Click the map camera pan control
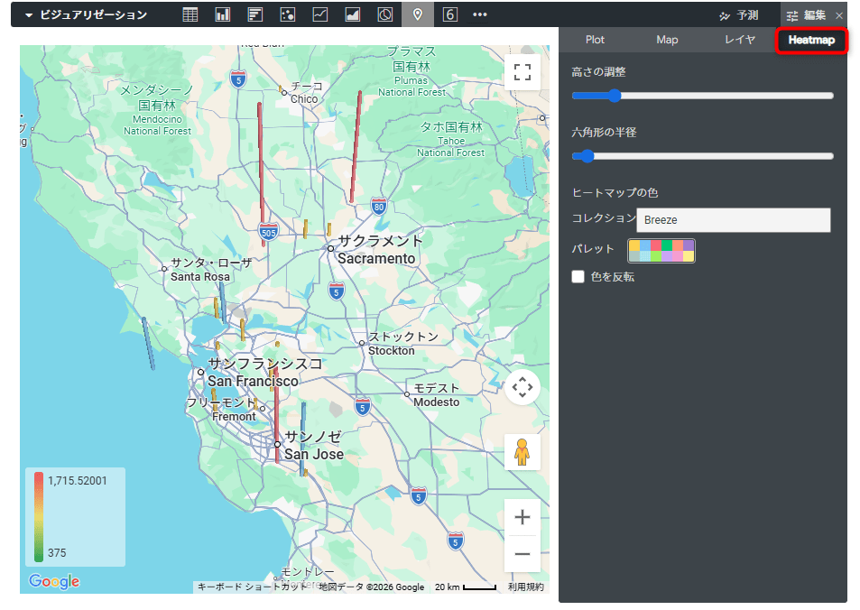 coord(522,387)
